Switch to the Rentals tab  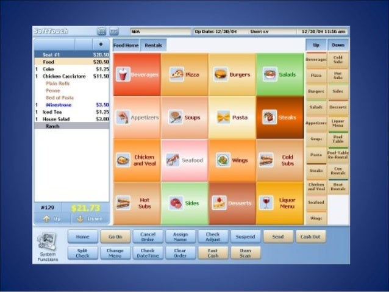tap(153, 45)
